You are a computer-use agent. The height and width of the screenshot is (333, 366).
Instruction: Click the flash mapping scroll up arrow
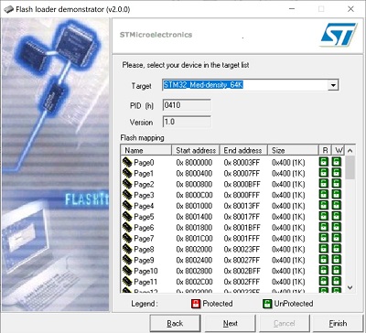point(350,150)
